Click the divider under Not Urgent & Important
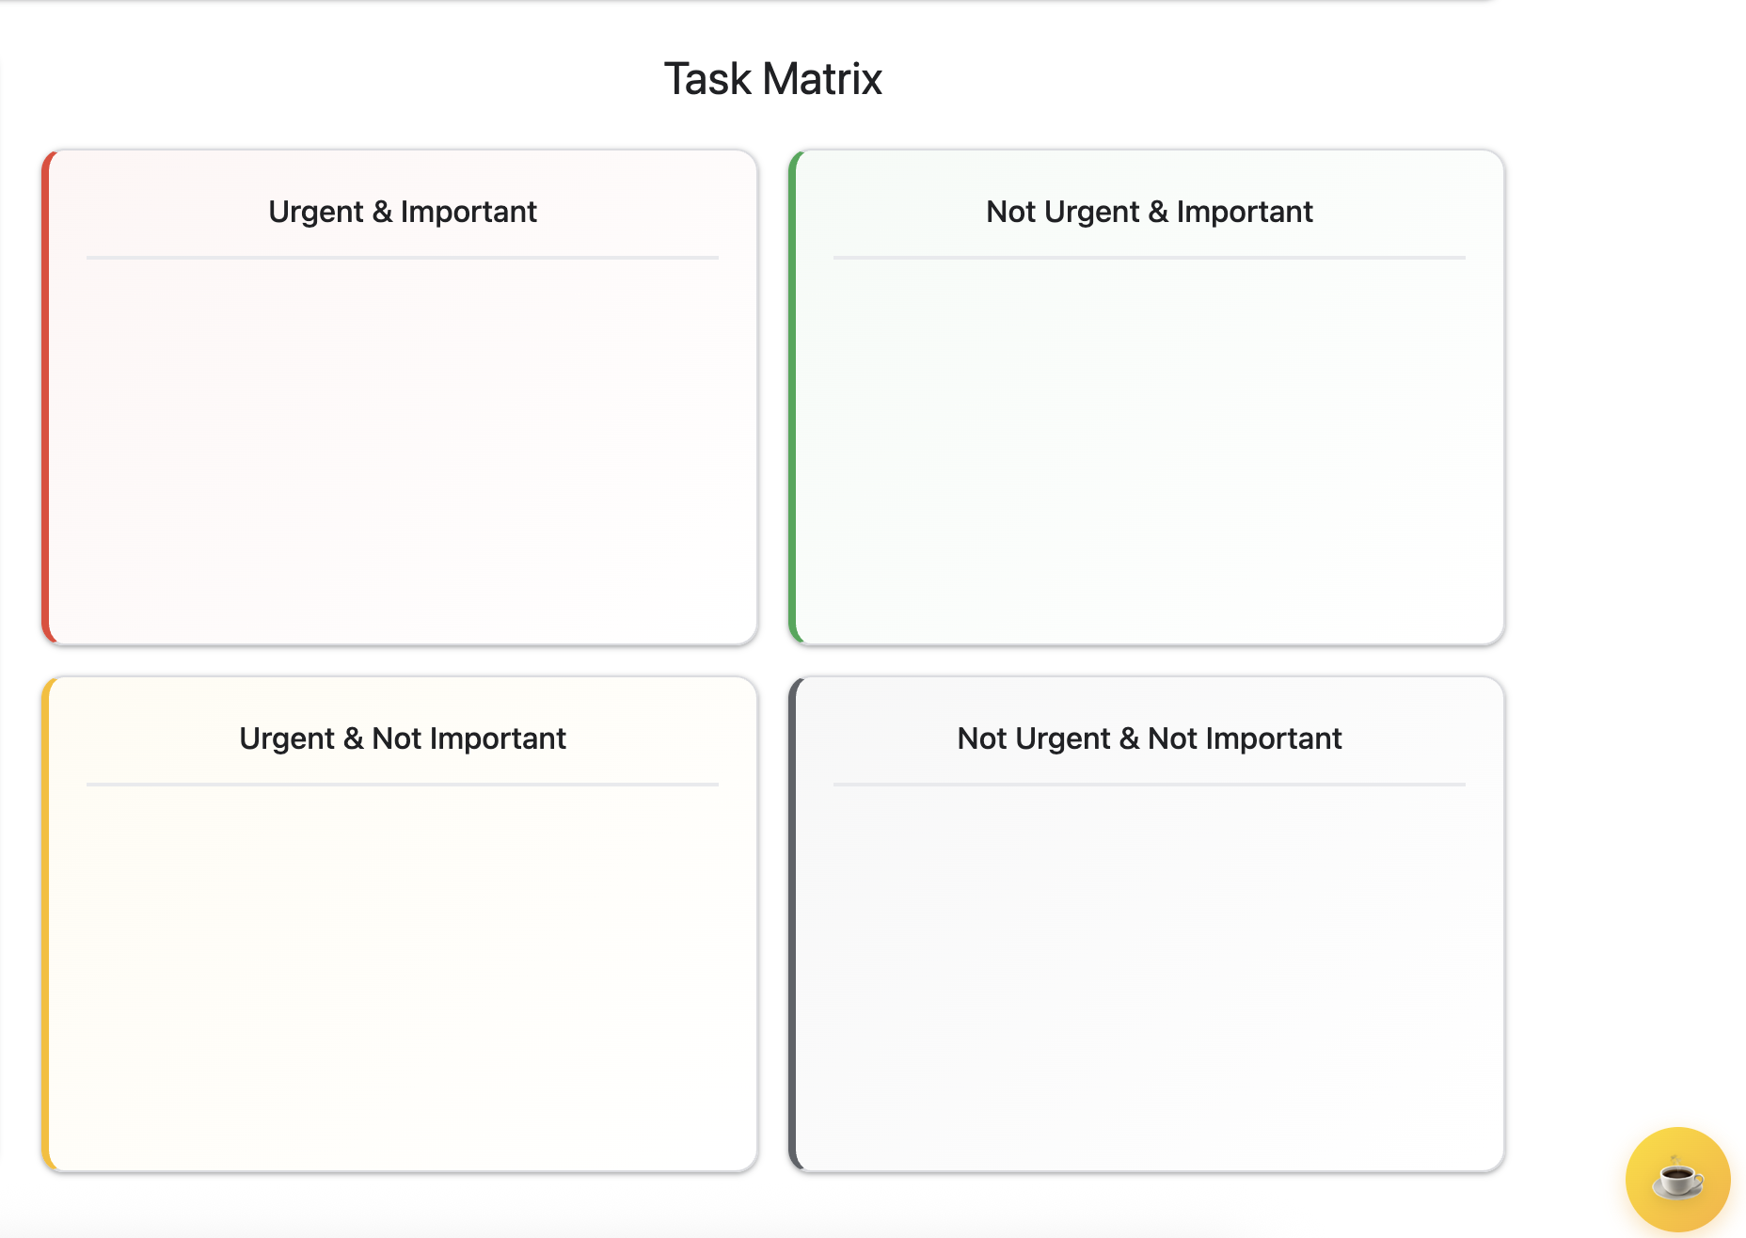 coord(1149,257)
